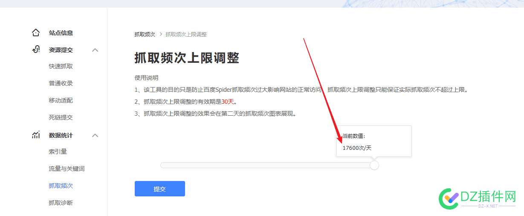The width and height of the screenshot is (524, 216).
Task: Collapse the 资源提交 section chevron
Action: pyautogui.click(x=95, y=50)
